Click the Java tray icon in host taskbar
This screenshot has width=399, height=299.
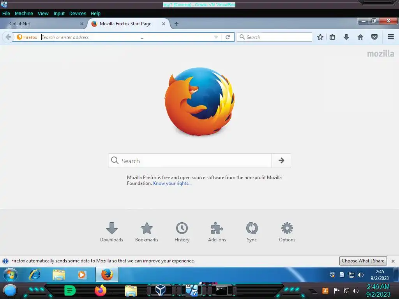click(x=325, y=290)
